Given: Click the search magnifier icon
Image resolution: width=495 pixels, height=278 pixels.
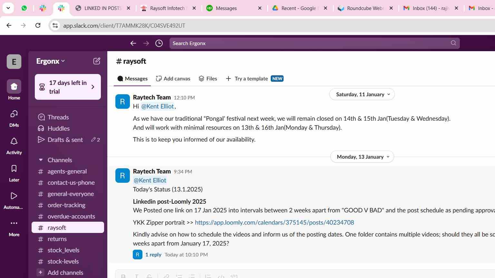Looking at the screenshot, I should coord(453,43).
